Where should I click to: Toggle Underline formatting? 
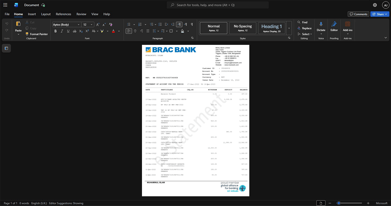coord(68,31)
